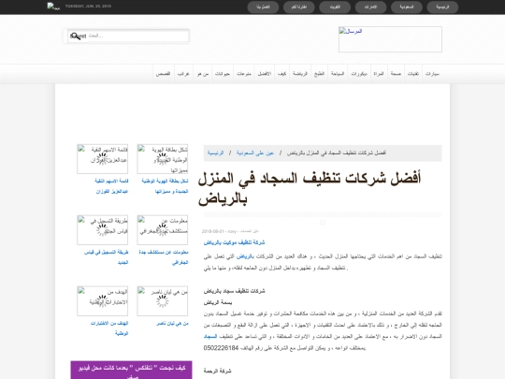This screenshot has width=505, height=379.
Task: Open الكويت pill in the top bar
Action: 335,7
